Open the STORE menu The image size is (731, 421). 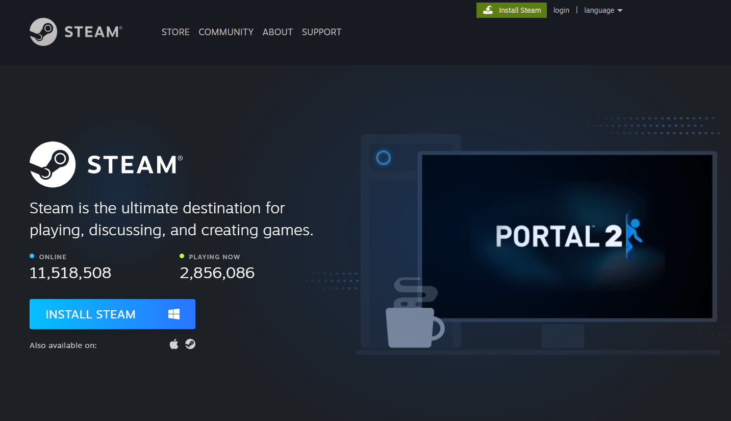[175, 32]
